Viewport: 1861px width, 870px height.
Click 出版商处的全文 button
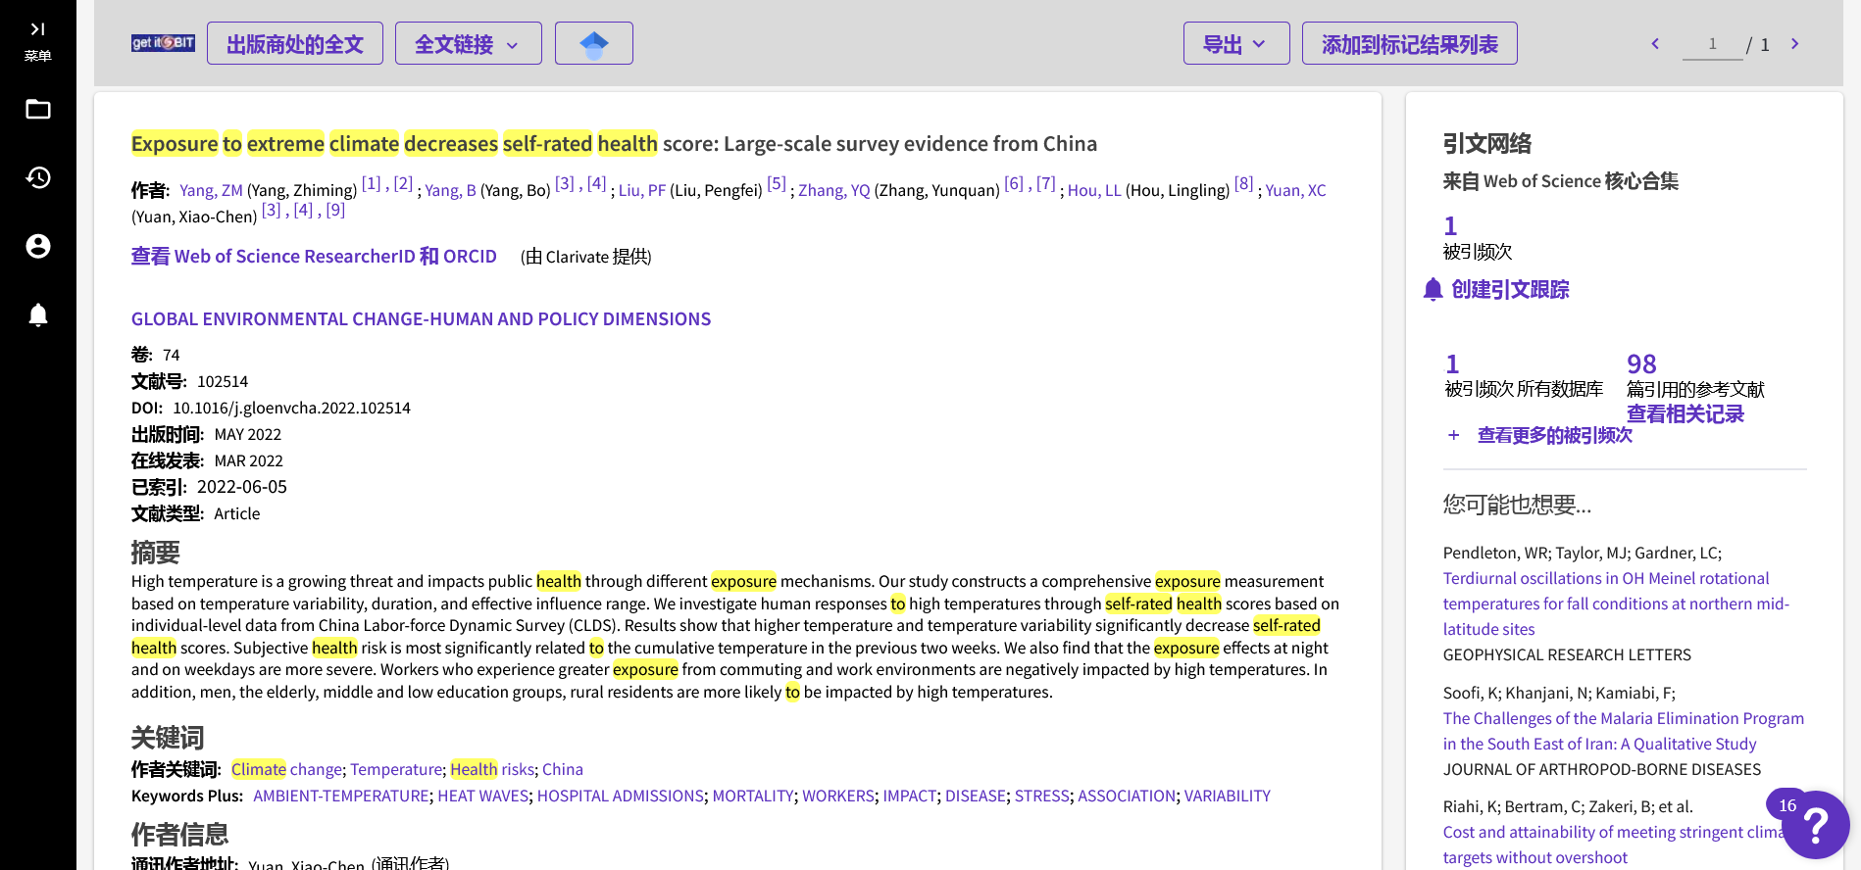[294, 44]
